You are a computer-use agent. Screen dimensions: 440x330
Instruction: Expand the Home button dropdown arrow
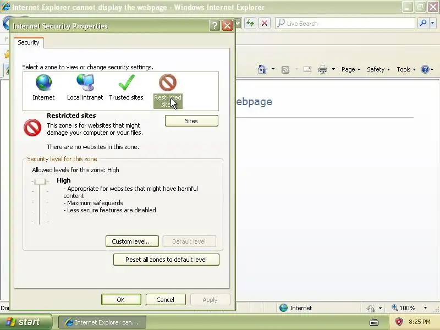(x=273, y=69)
